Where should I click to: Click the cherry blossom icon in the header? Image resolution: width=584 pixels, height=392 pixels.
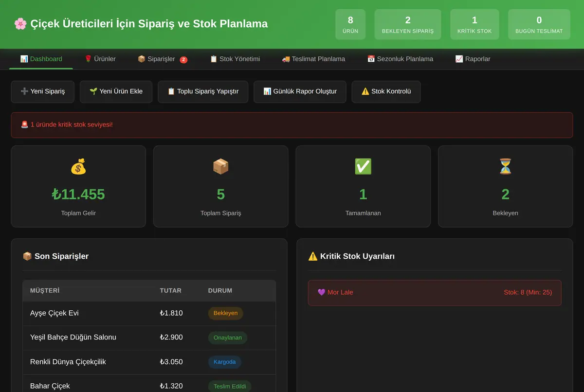pos(20,23)
